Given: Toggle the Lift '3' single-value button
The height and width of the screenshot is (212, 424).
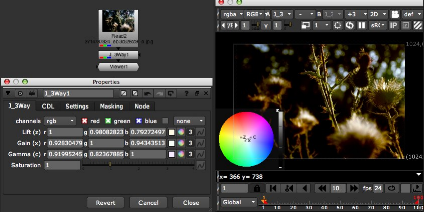Looking at the screenshot, I should (x=191, y=132).
